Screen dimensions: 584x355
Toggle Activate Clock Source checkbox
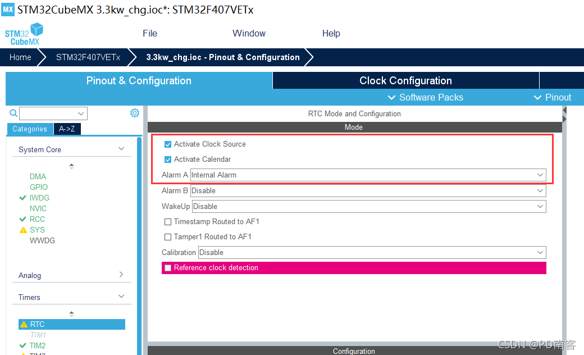pos(168,144)
